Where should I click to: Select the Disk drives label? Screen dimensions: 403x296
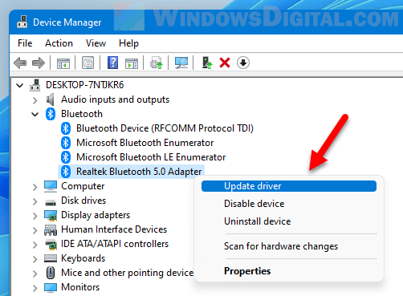click(83, 201)
